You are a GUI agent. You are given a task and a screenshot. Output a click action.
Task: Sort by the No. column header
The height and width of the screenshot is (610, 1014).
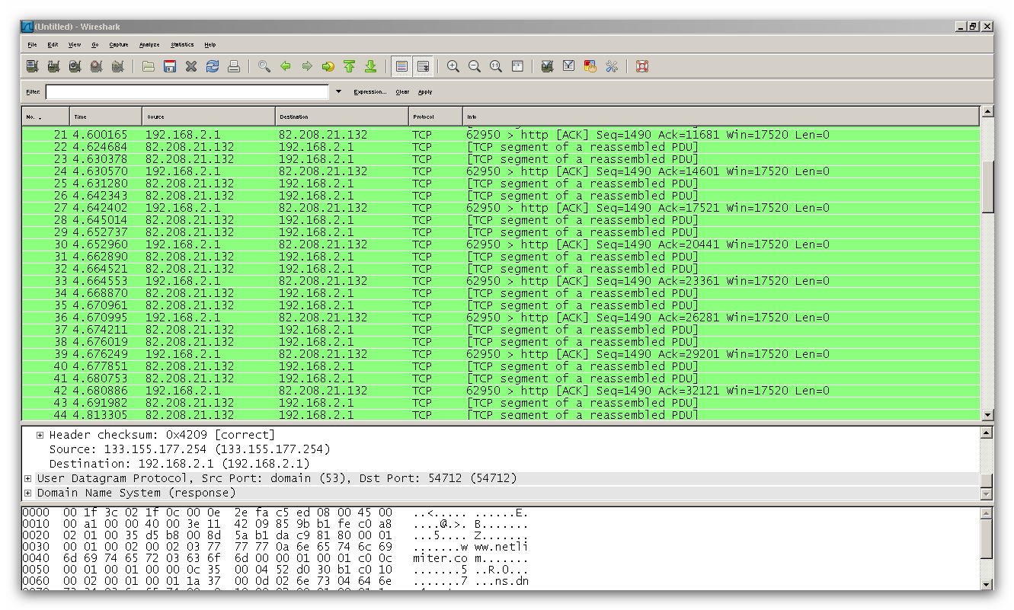pos(46,117)
